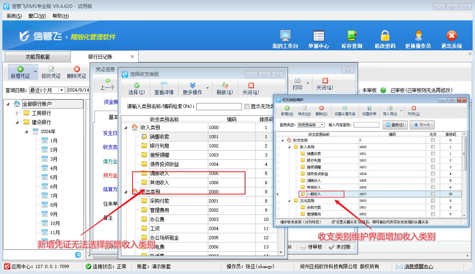The width and height of the screenshot is (475, 274).
Task: Switch to the 功能导航窗 tab
Action: (38, 57)
